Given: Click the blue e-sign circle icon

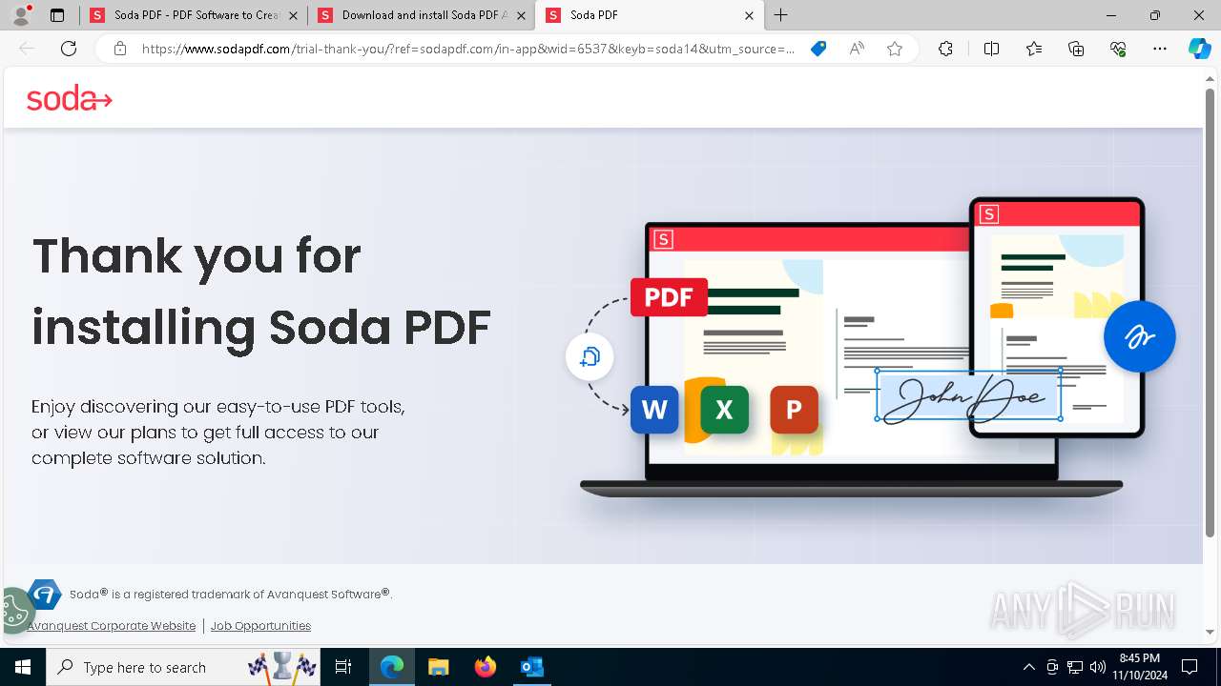Looking at the screenshot, I should point(1139,336).
